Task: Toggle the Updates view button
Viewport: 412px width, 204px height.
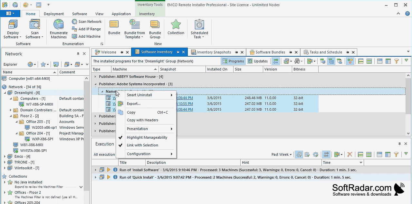Action: point(258,61)
